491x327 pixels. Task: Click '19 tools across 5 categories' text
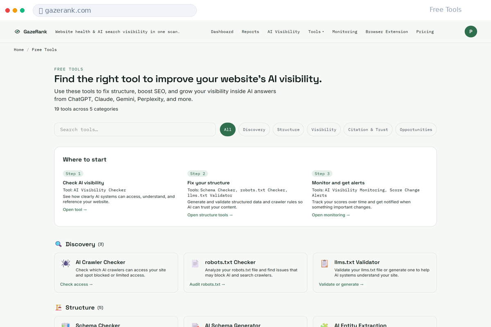(x=86, y=109)
